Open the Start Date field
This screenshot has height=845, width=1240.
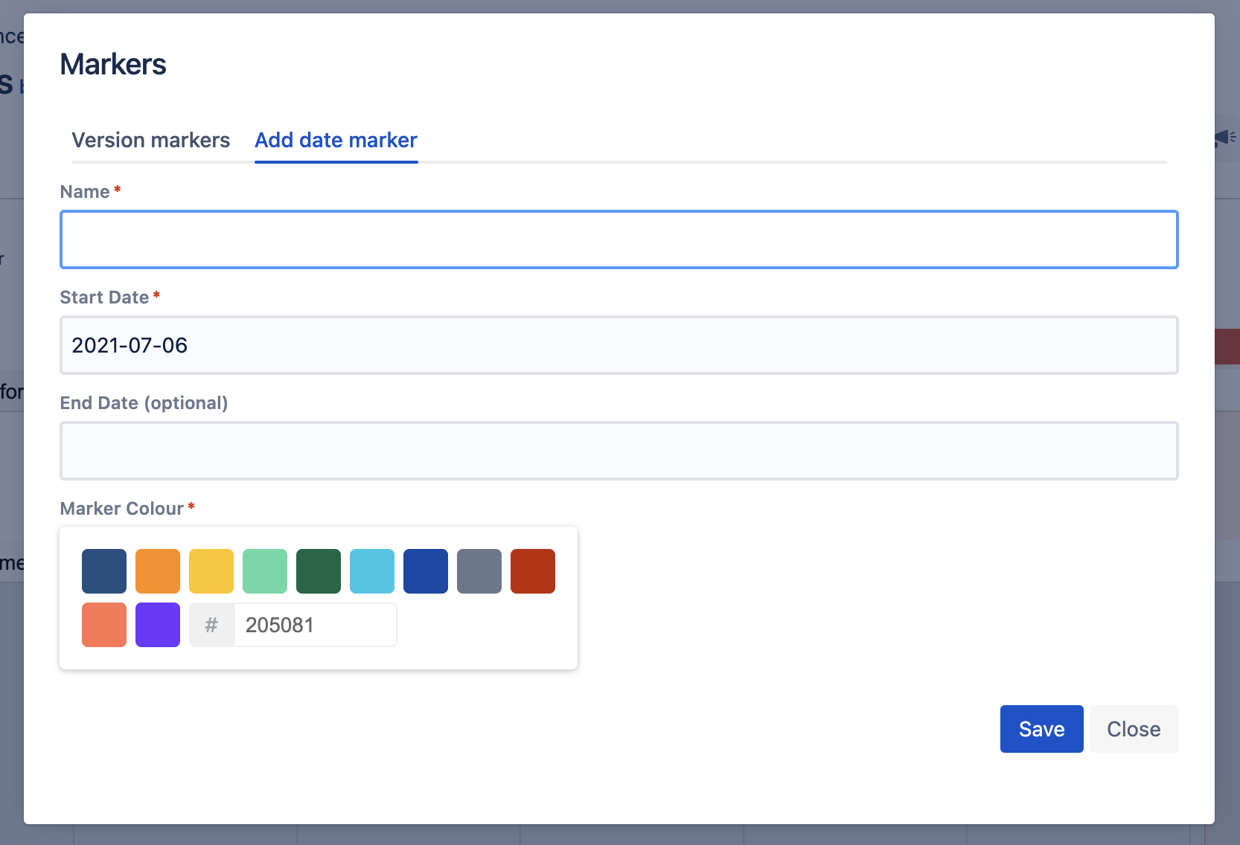coord(619,345)
